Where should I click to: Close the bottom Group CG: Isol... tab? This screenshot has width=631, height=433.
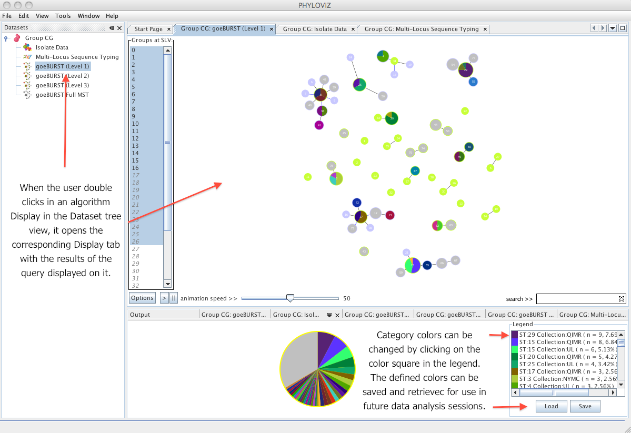coord(337,315)
